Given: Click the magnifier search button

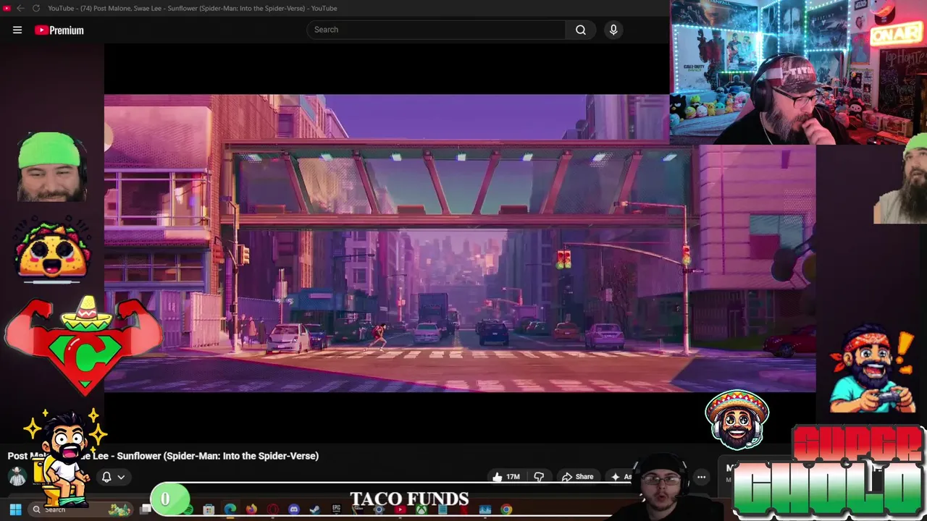Looking at the screenshot, I should tap(581, 30).
